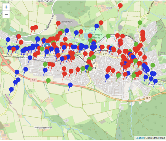Select the red marker near Teich
This screenshot has width=166, height=141.
pos(120,6)
